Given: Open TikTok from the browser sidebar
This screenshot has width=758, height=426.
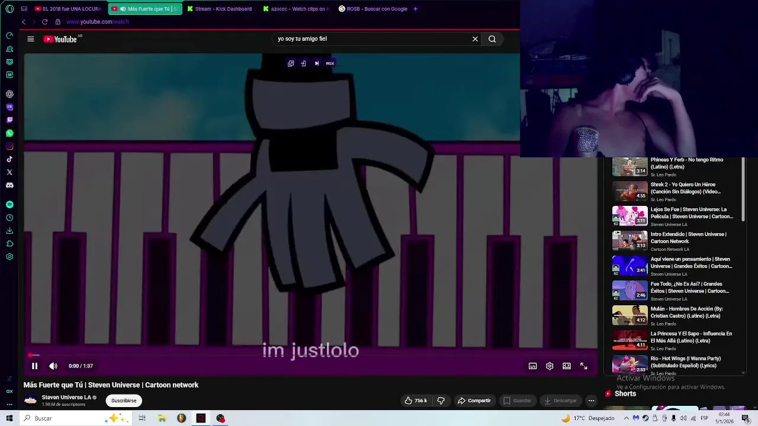Looking at the screenshot, I should [x=9, y=159].
